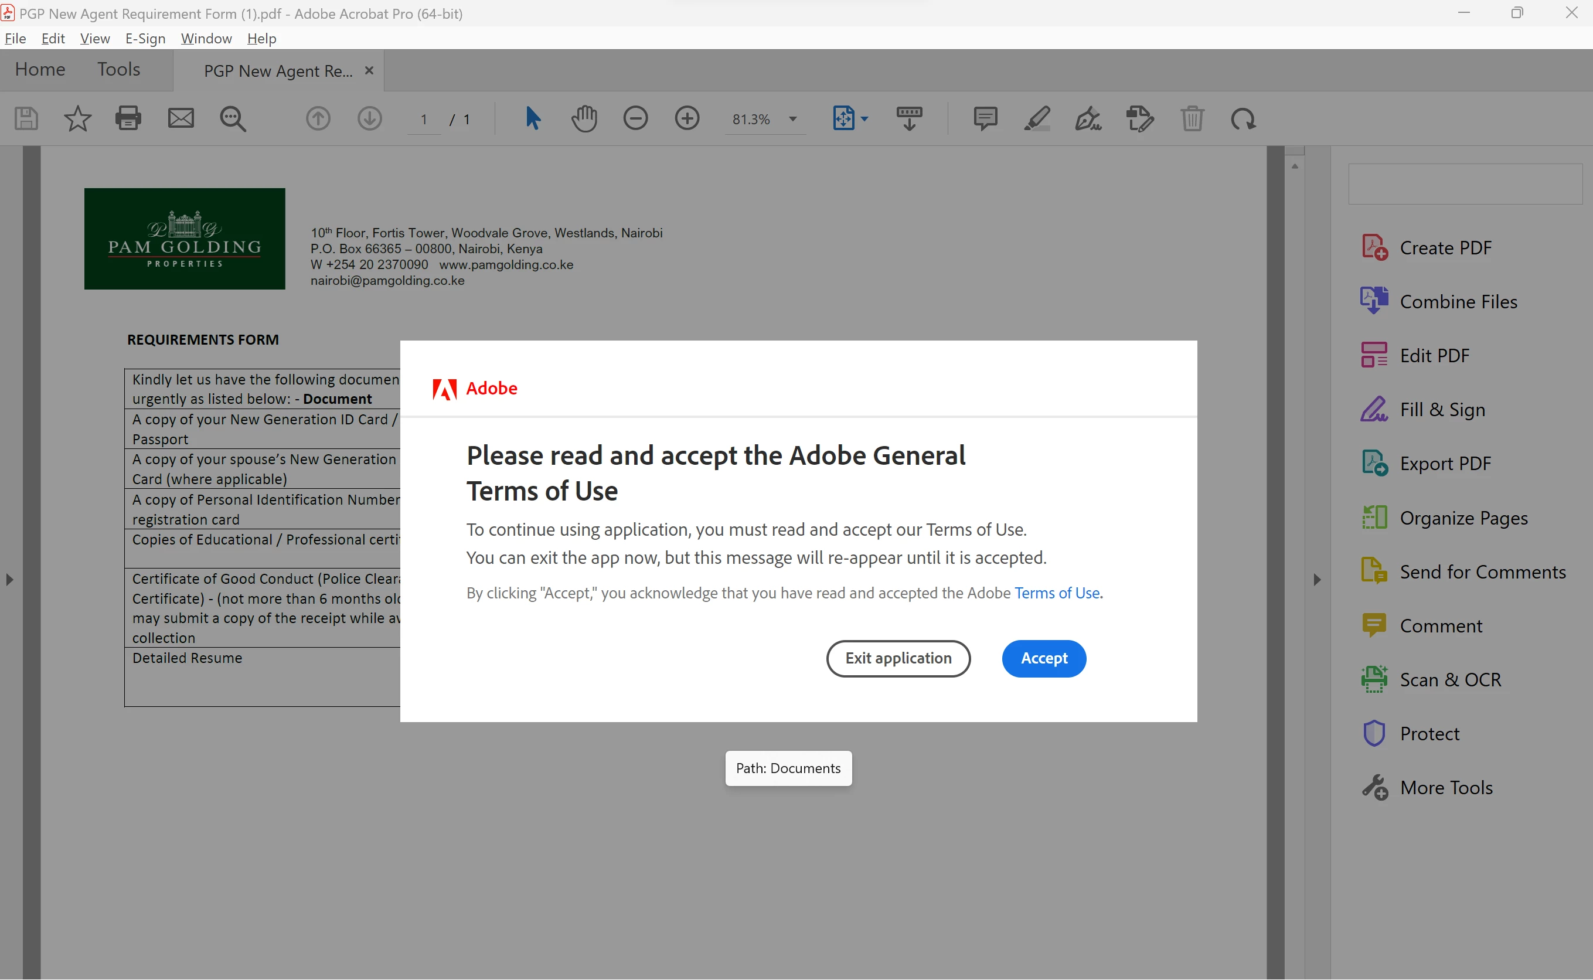This screenshot has height=980, width=1593.
Task: Open the Scan & OCR tool
Action: coord(1450,679)
